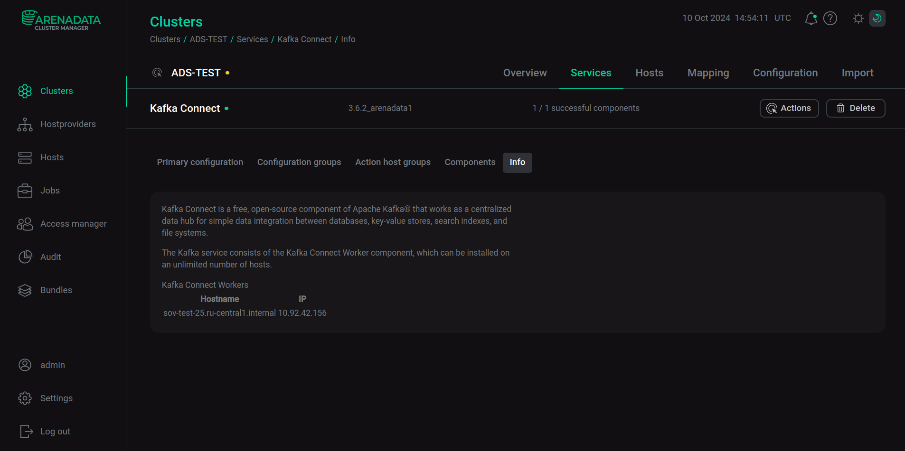This screenshot has height=451, width=905.
Task: Open Configuration groups subtab
Action: coord(299,162)
